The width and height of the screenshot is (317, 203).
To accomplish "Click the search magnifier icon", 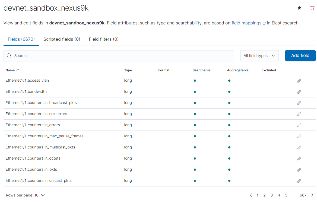I will pyautogui.click(x=9, y=56).
